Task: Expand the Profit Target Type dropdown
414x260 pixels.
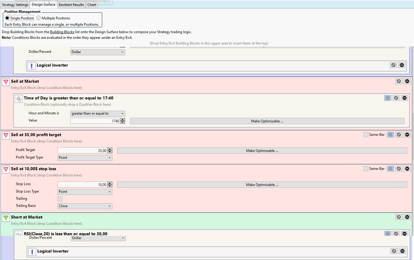Action: tap(85, 158)
